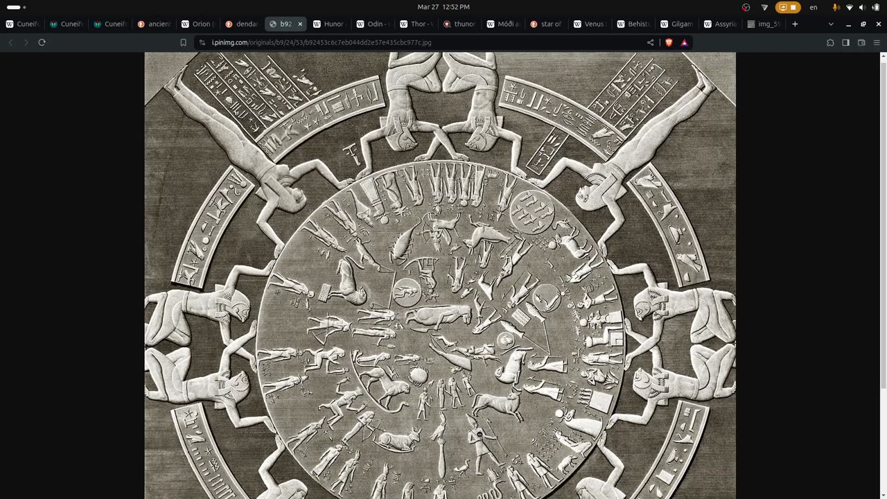The image size is (887, 499).
Task: Switch to the 'thunor' tab
Action: [459, 24]
